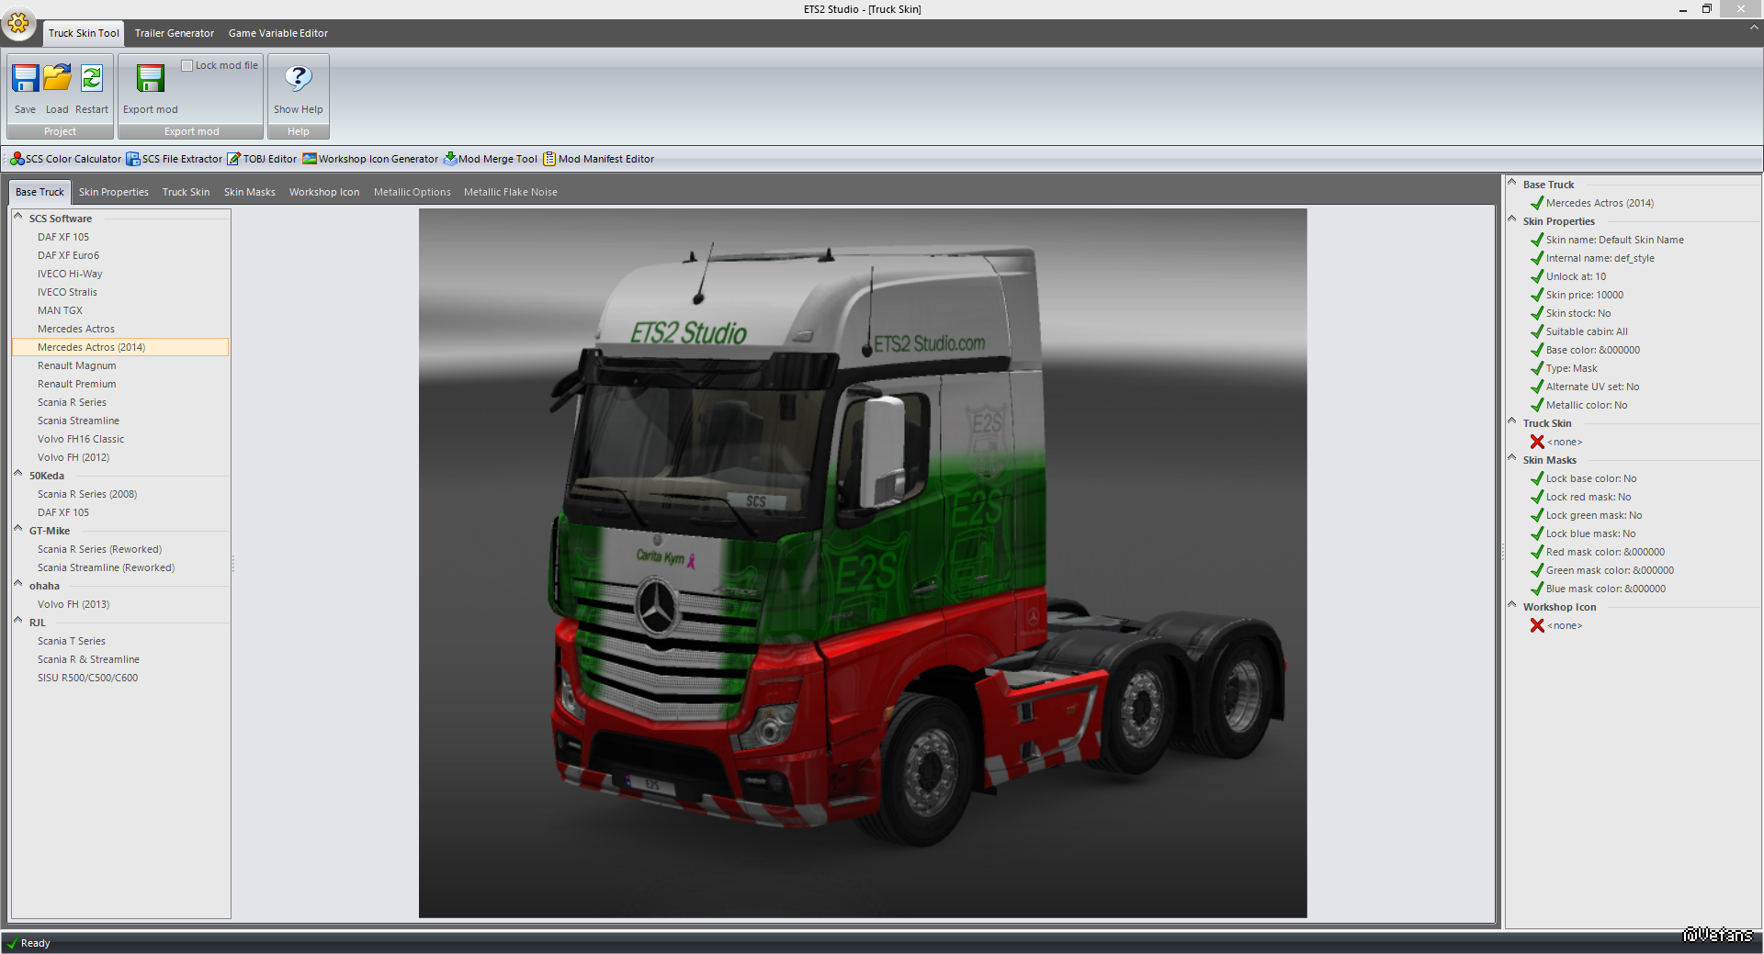The image size is (1764, 954).
Task: Click the red X next to Truck Skin none
Action: point(1537,442)
